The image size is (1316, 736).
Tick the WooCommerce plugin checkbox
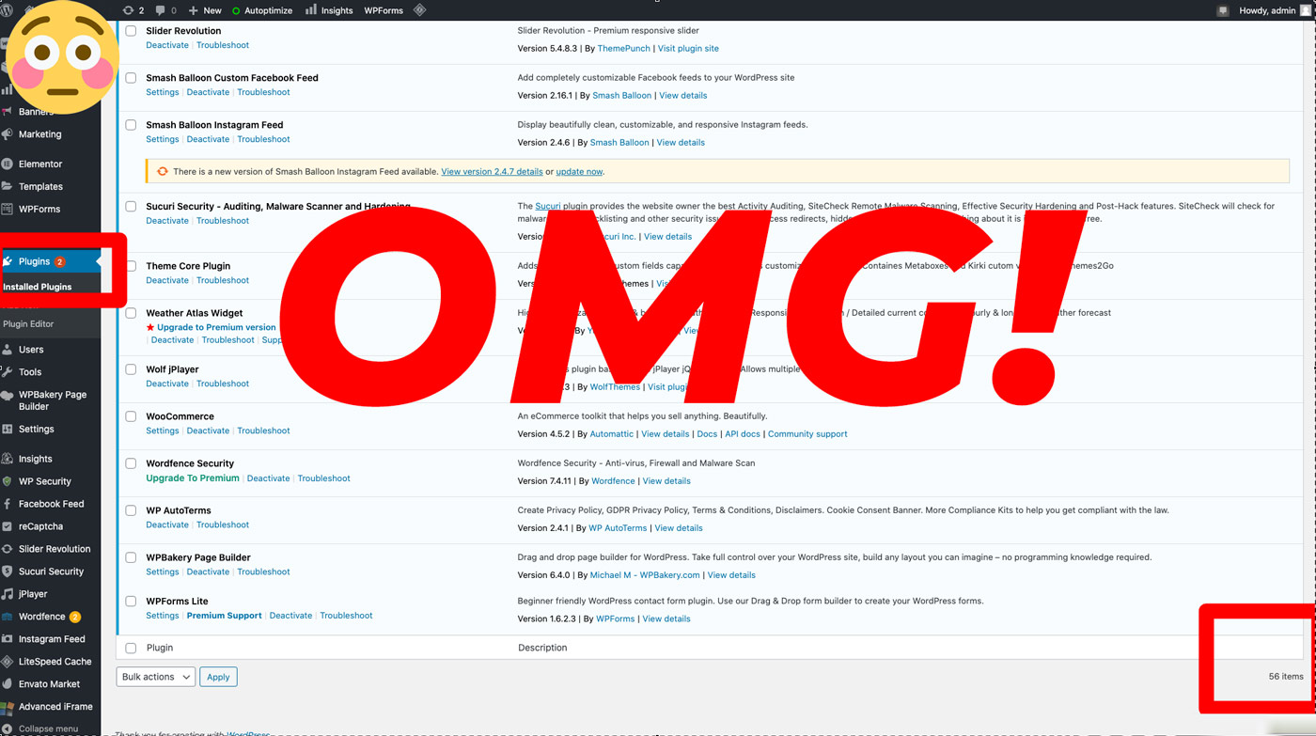tap(131, 416)
